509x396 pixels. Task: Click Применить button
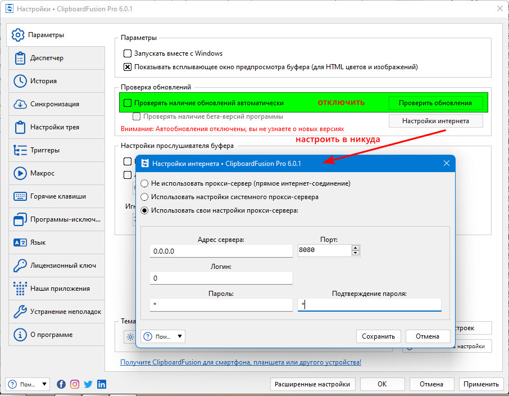click(481, 384)
